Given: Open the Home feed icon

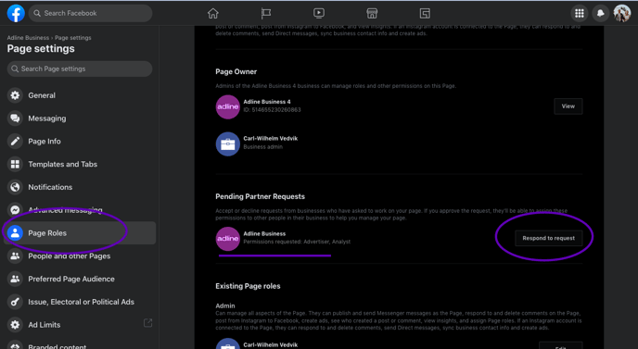Looking at the screenshot, I should (x=212, y=13).
